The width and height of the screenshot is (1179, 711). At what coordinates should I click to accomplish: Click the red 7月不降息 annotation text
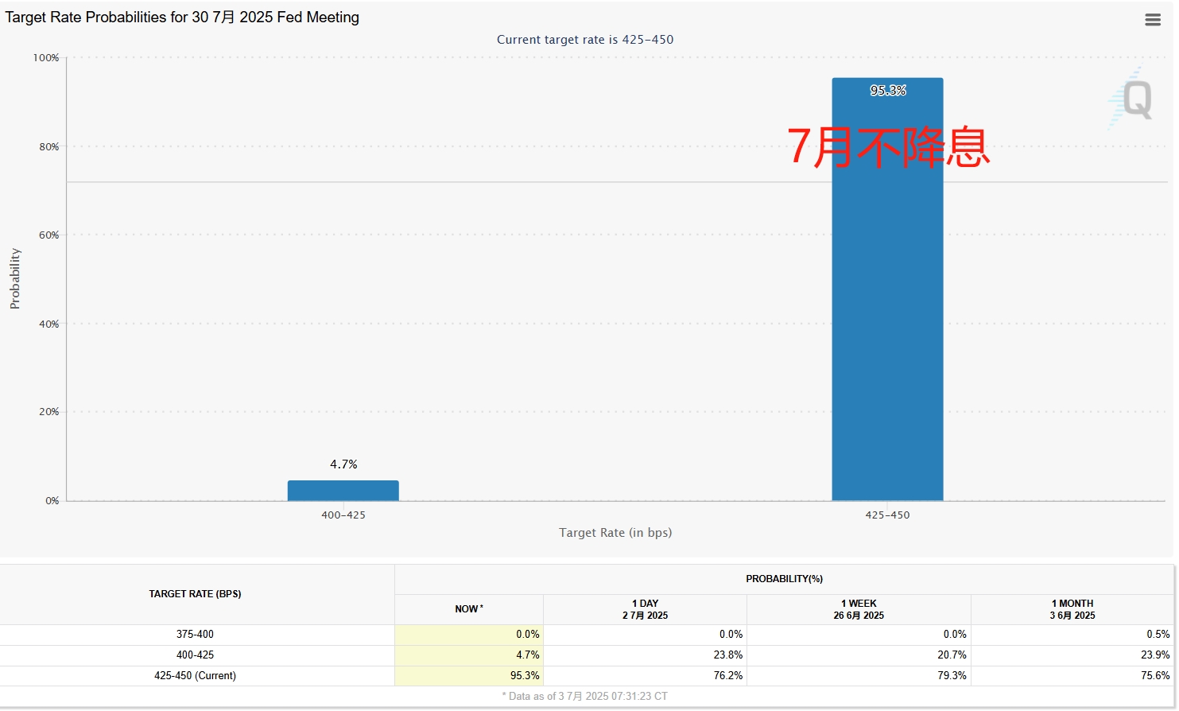point(888,147)
